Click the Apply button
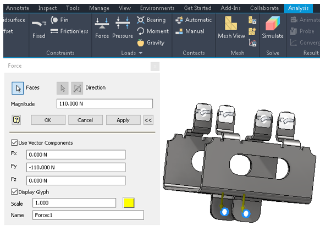Viewport: 320px width, 226px height. click(123, 120)
